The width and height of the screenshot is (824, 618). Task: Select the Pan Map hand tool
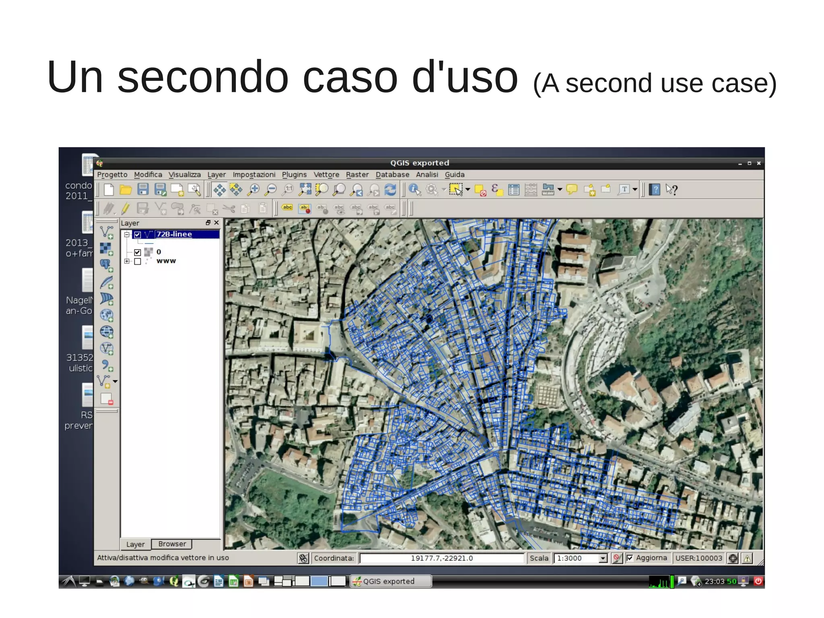pyautogui.click(x=219, y=189)
